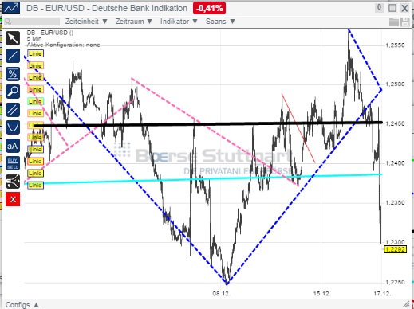
Task: Click the Linie label on the cyan line
Action: [35, 185]
